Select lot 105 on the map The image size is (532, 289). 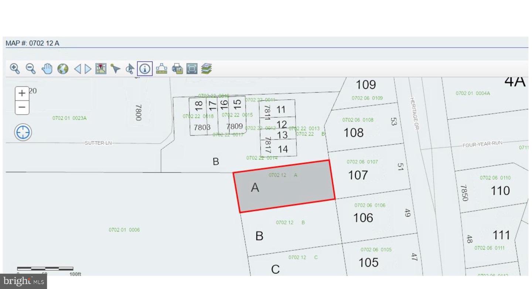pyautogui.click(x=368, y=262)
